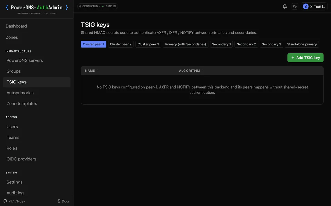Go to the Zones section
Viewport: 331px width, 206px height.
point(12,37)
